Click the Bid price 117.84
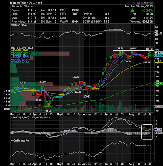 (x=52, y=18)
